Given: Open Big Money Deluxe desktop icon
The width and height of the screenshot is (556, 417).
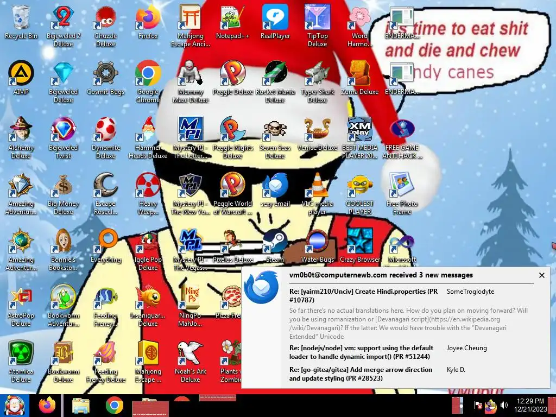Looking at the screenshot, I should click(x=63, y=193).
